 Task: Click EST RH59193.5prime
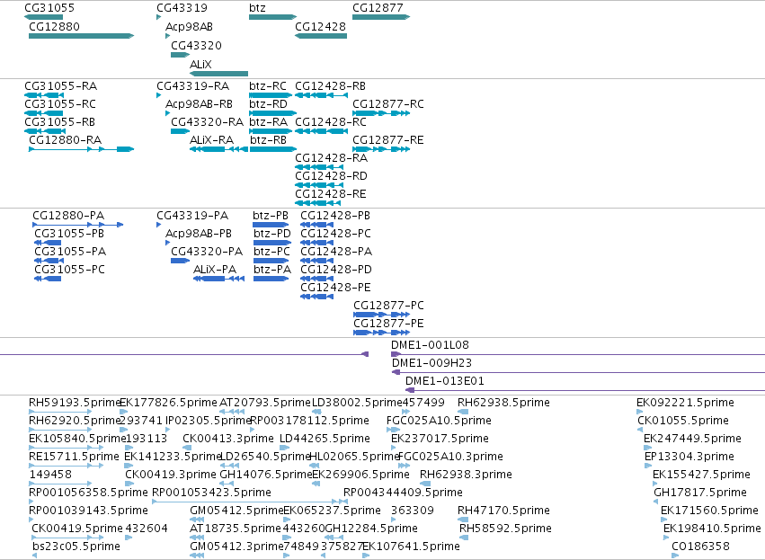coord(75,403)
